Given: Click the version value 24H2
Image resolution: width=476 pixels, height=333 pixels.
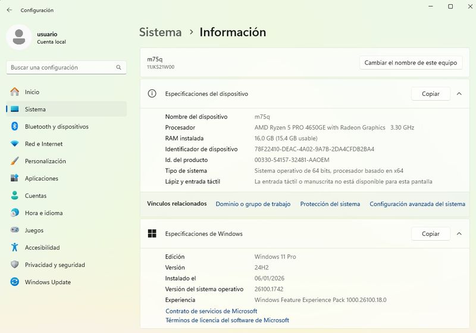Looking at the screenshot, I should (x=261, y=267).
